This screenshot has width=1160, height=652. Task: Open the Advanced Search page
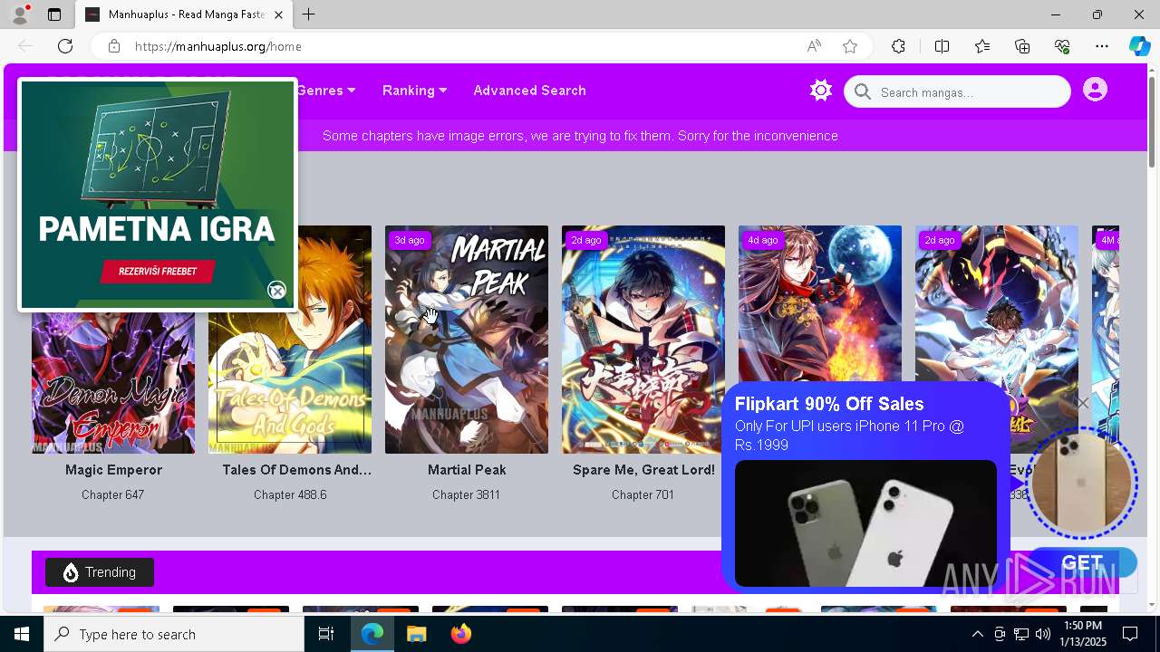(529, 91)
